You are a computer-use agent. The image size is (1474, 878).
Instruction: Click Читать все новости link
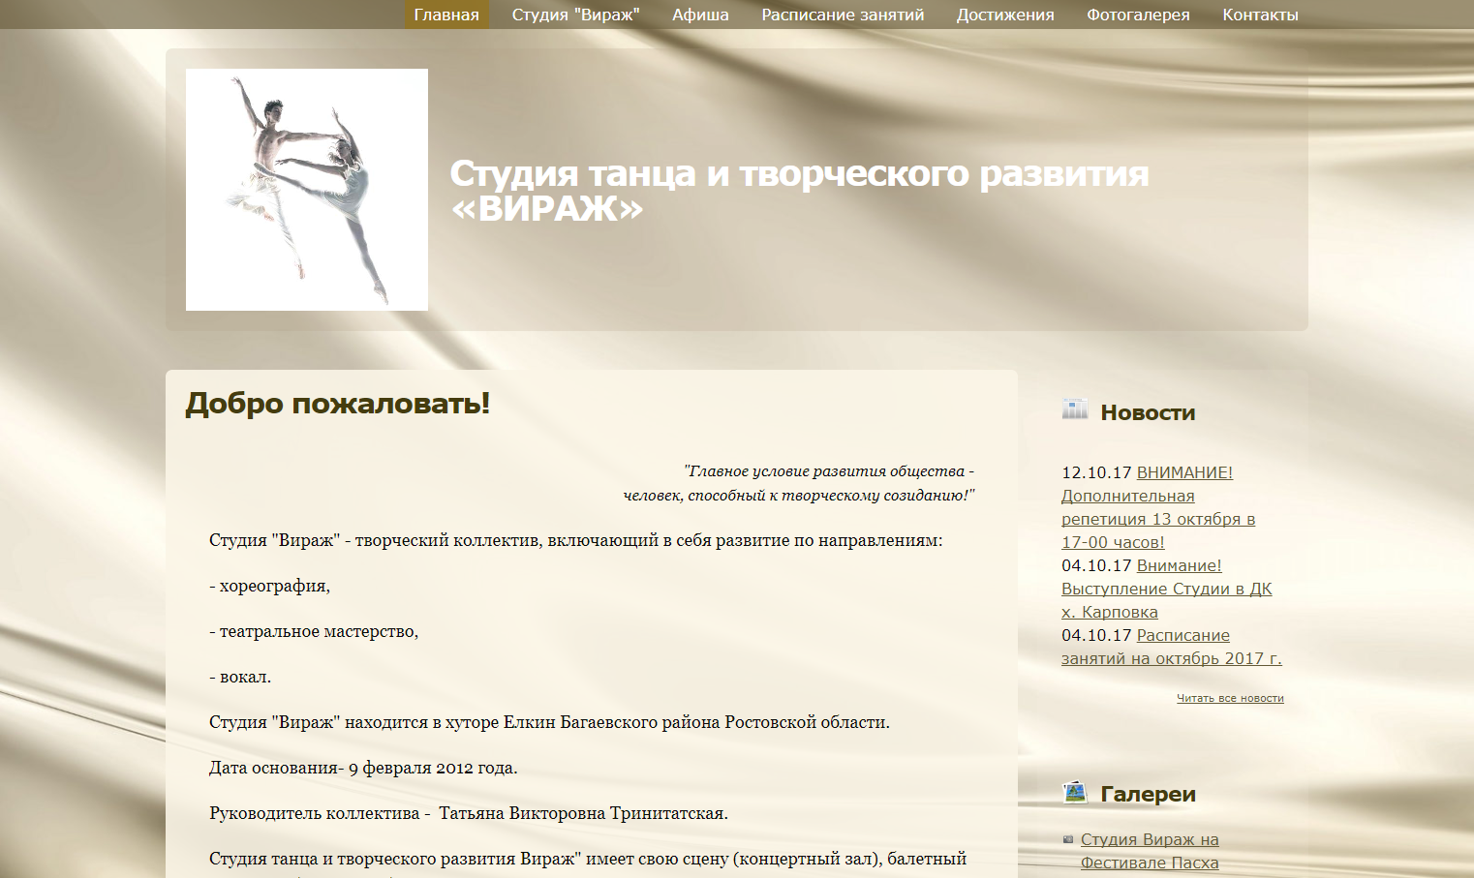point(1230,698)
